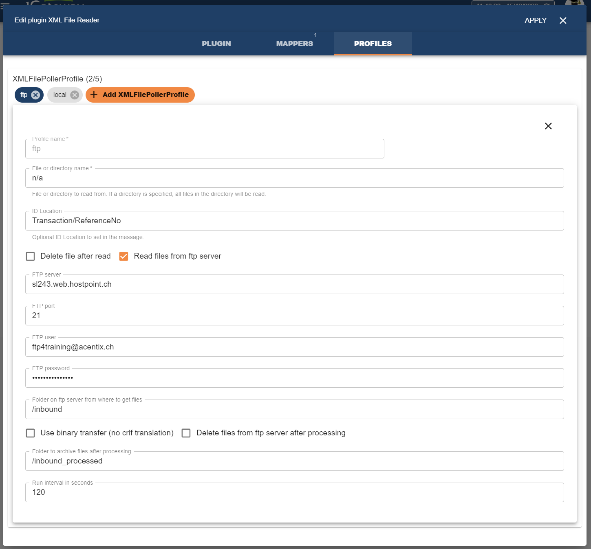Select the Profiles tab
Screen dimensions: 591x549
tap(373, 44)
